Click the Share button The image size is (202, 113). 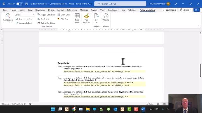pyautogui.click(x=196, y=10)
